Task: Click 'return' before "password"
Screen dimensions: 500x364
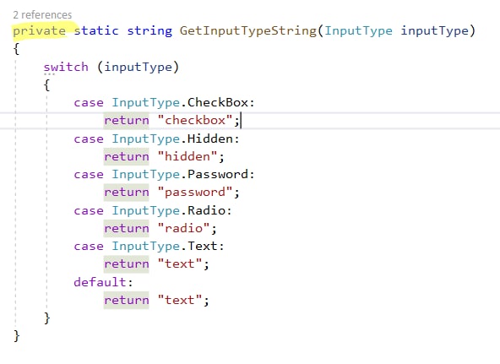Action: click(127, 193)
